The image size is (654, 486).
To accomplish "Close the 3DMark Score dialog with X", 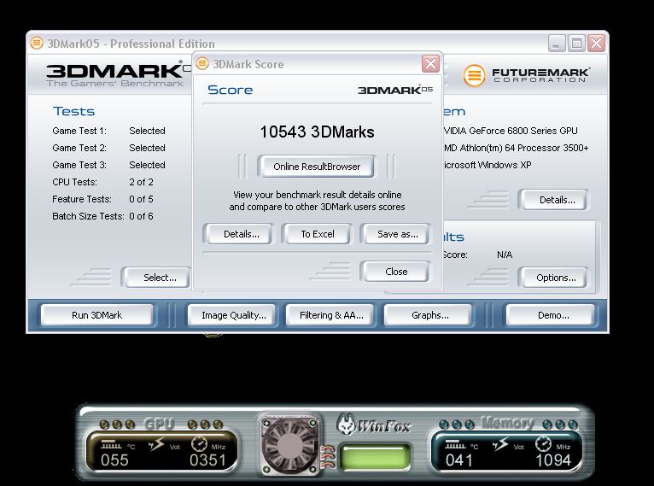I will (x=430, y=64).
